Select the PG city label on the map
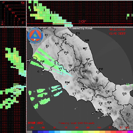 (x=66, y=53)
